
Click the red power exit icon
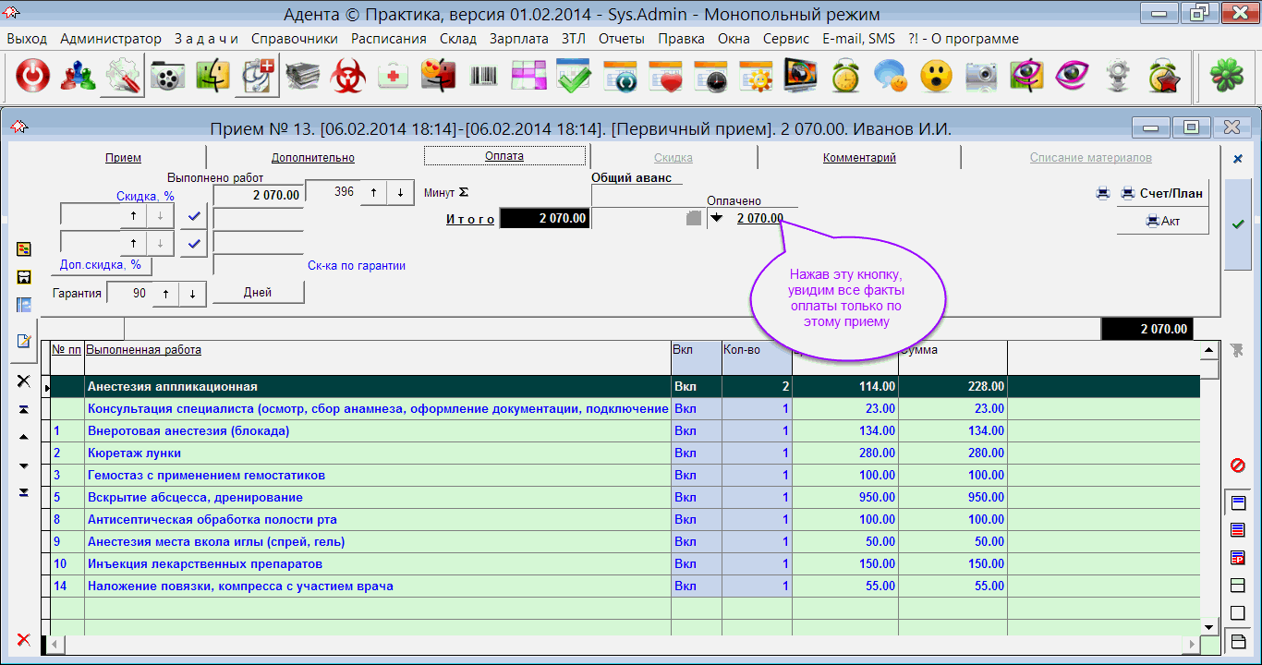pos(33,77)
